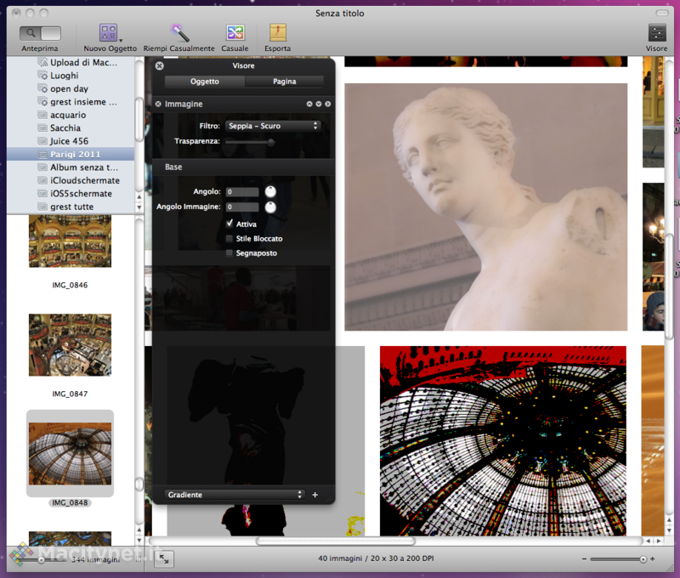Screen dimensions: 680x578
Task: Open the Visore inspector toolbar icon
Action: [x=657, y=33]
